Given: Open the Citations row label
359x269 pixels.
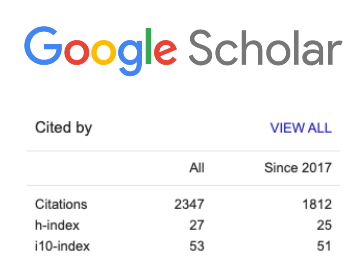Looking at the screenshot, I should [61, 204].
